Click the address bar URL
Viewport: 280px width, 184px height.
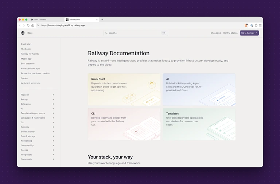point(63,25)
